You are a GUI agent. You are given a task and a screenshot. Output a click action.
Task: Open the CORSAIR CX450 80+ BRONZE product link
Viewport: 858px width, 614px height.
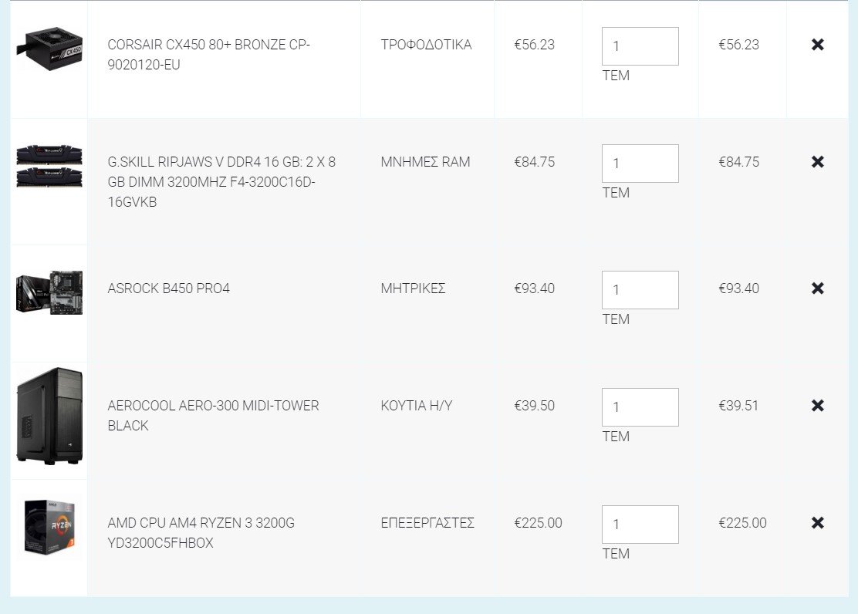click(x=209, y=55)
